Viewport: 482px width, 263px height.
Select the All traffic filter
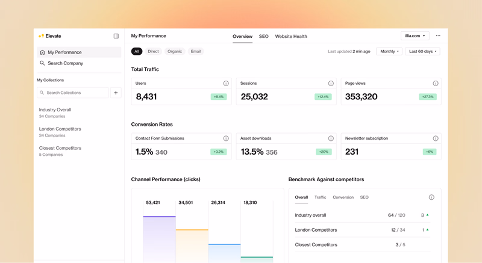coord(137,51)
